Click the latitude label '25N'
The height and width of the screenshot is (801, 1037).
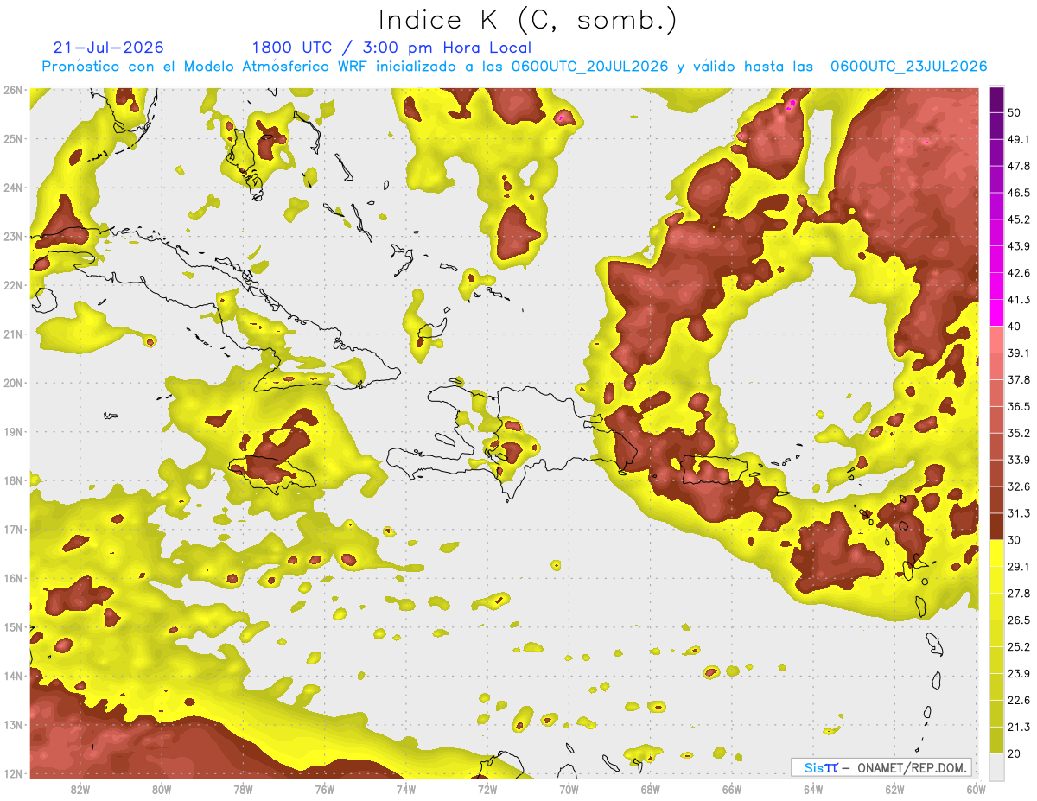(x=12, y=138)
